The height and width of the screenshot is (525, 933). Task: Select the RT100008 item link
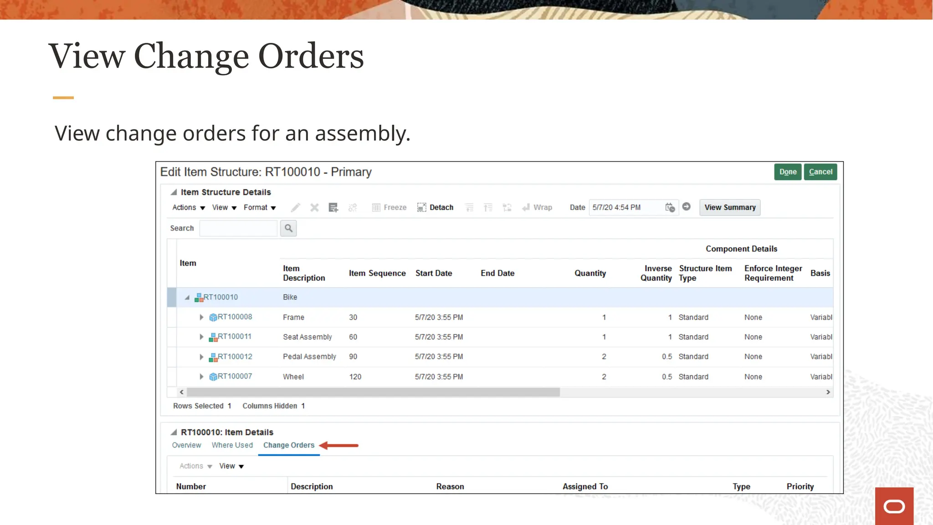click(235, 317)
